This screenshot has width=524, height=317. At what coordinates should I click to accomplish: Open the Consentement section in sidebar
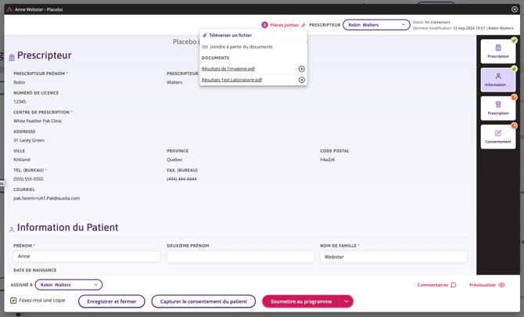click(497, 136)
